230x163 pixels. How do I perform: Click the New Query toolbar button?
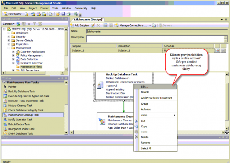point(13,14)
